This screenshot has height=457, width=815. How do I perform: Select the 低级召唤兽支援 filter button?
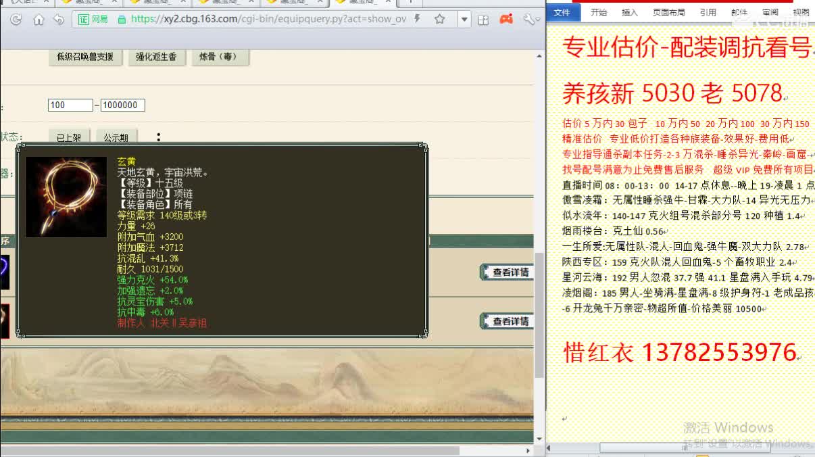tap(85, 57)
